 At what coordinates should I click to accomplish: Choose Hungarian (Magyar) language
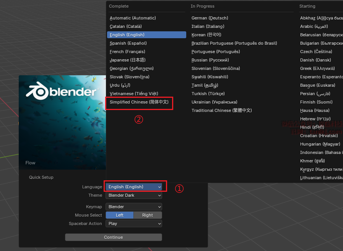tap(320, 144)
